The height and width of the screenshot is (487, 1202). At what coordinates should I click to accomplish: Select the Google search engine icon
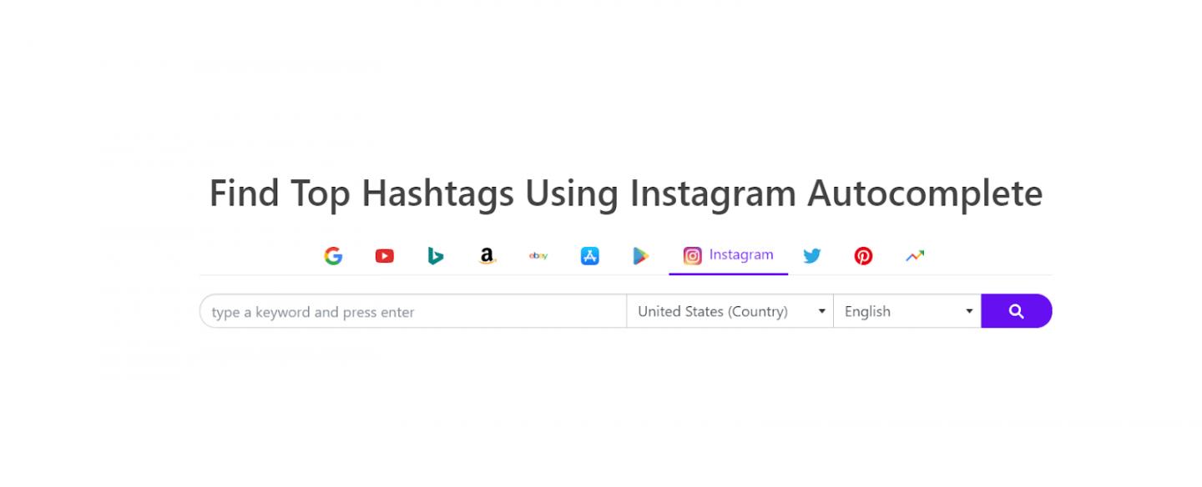click(333, 256)
